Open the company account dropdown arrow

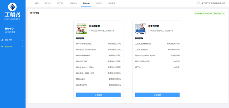click(227, 3)
